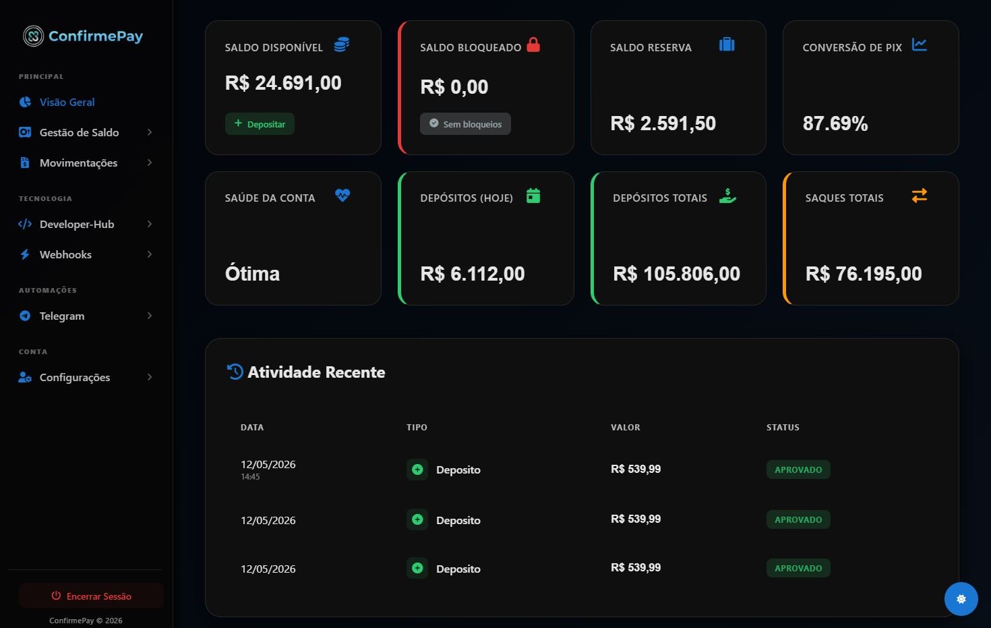Click the calendar icon on Depósitos (Hoje)
The width and height of the screenshot is (991, 628).
point(533,196)
